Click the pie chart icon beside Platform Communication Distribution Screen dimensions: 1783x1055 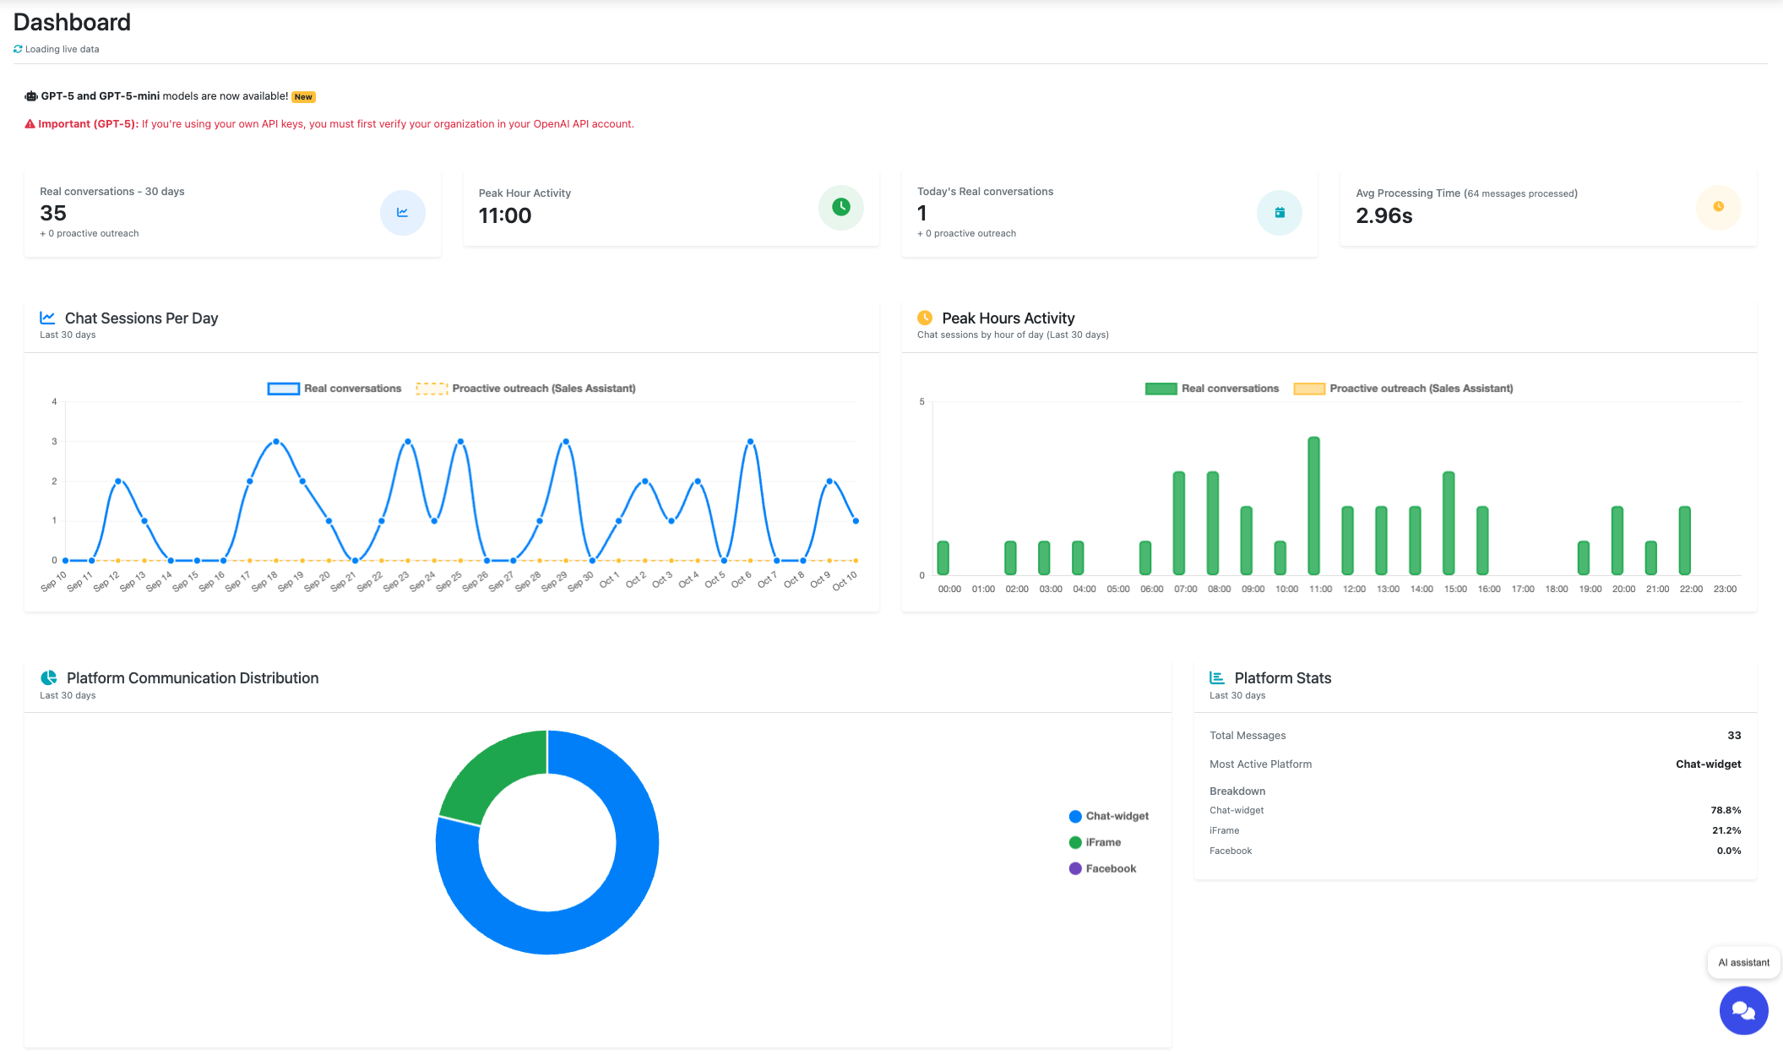coord(49,677)
